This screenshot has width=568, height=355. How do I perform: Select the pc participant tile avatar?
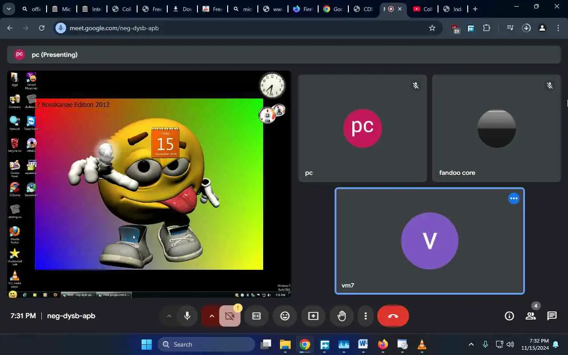(363, 128)
